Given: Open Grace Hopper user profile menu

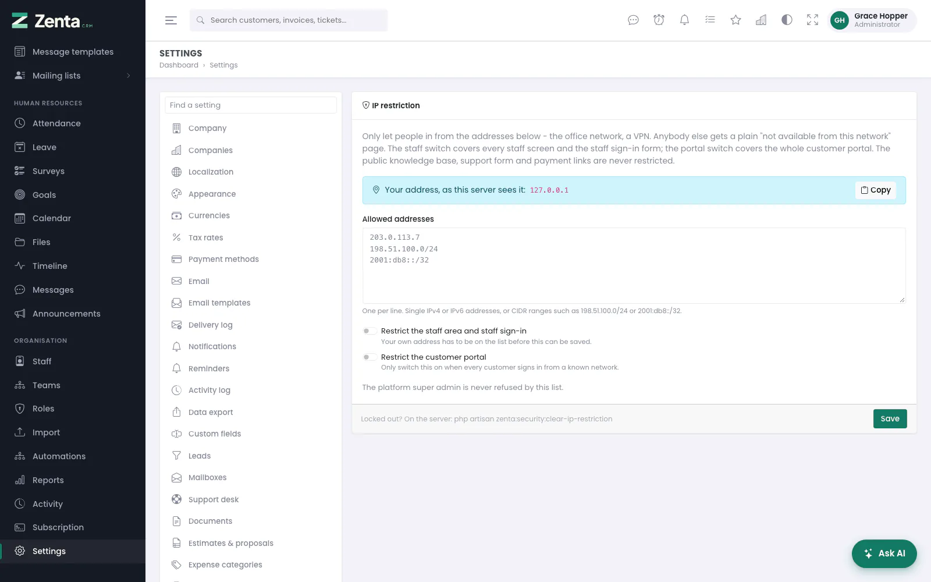Looking at the screenshot, I should (872, 20).
